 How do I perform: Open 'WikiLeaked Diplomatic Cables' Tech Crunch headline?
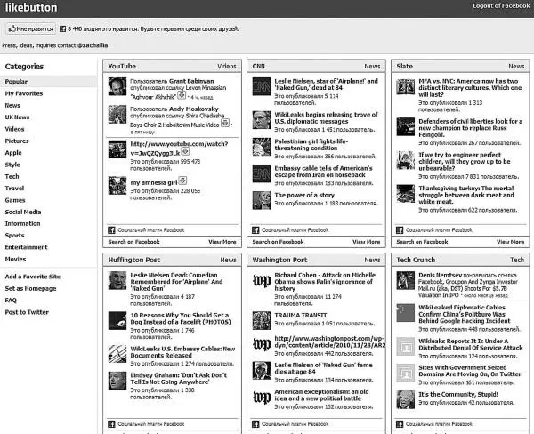(x=465, y=314)
